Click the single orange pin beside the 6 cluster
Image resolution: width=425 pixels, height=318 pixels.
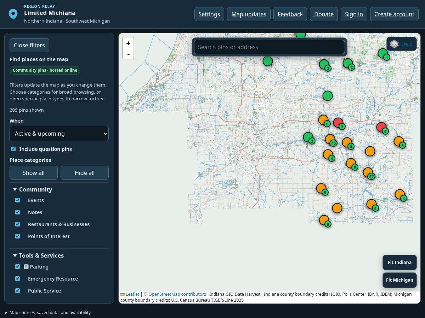[x=370, y=151]
